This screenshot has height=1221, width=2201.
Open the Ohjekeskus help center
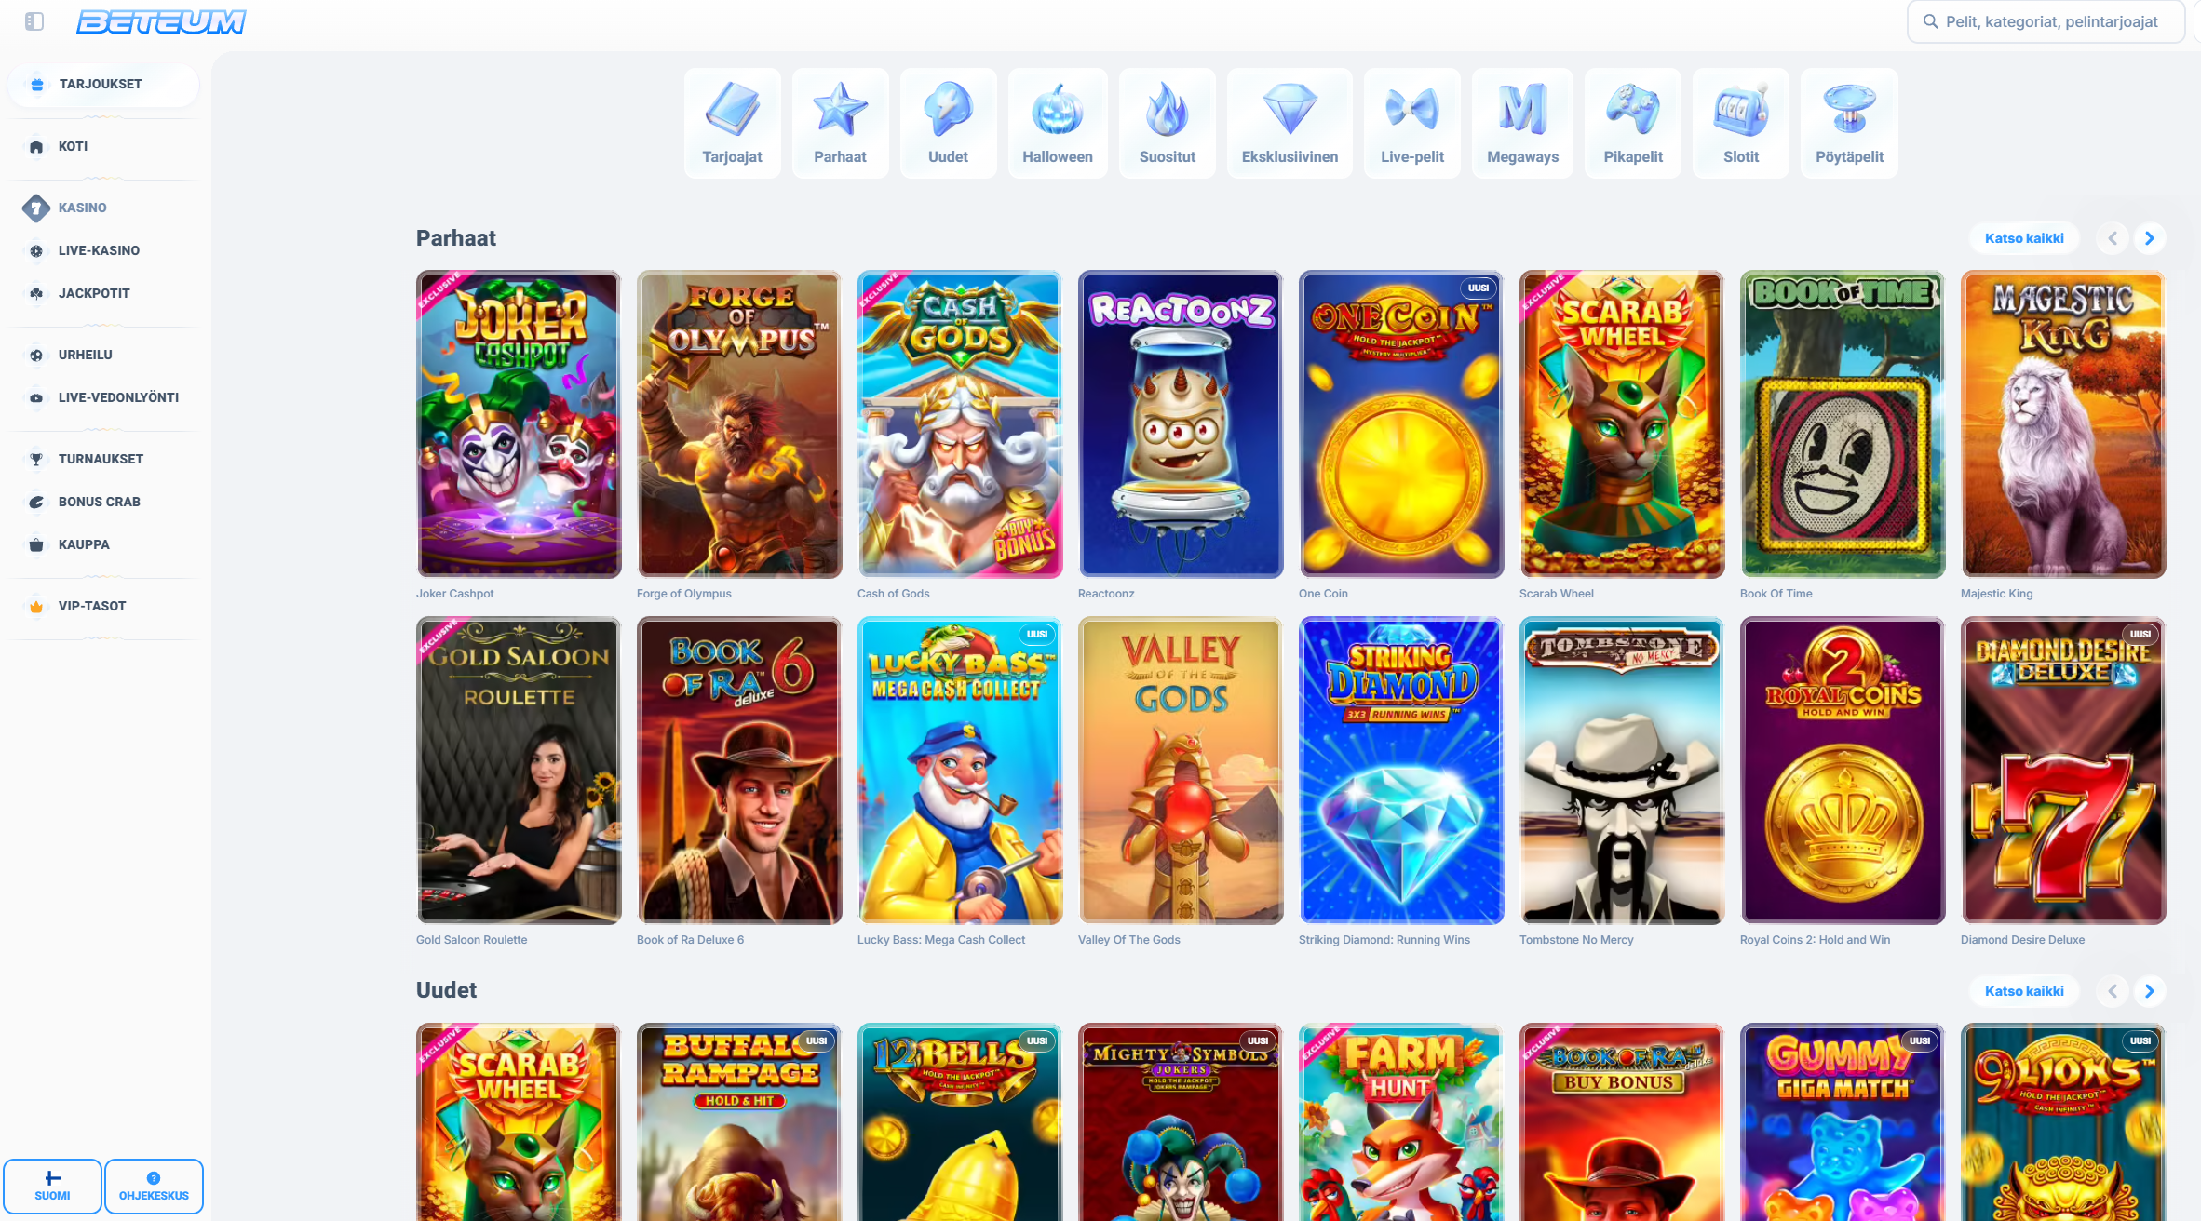point(154,1187)
